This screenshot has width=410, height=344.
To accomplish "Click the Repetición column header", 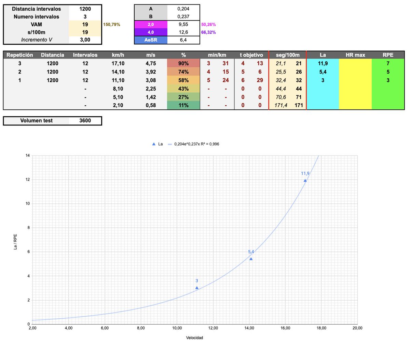I will pos(20,55).
